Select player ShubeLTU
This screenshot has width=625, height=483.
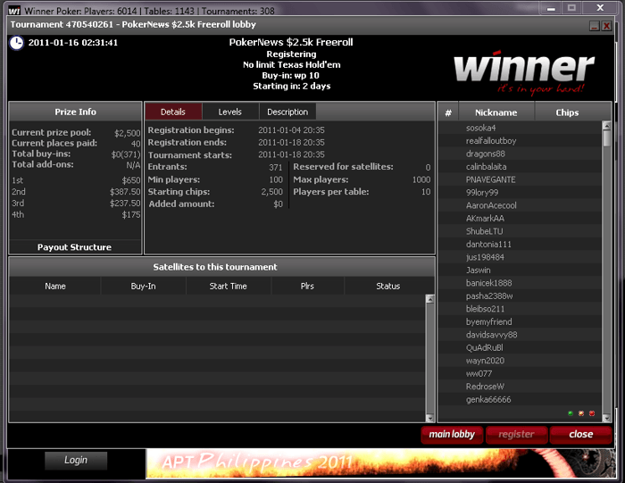pos(521,231)
